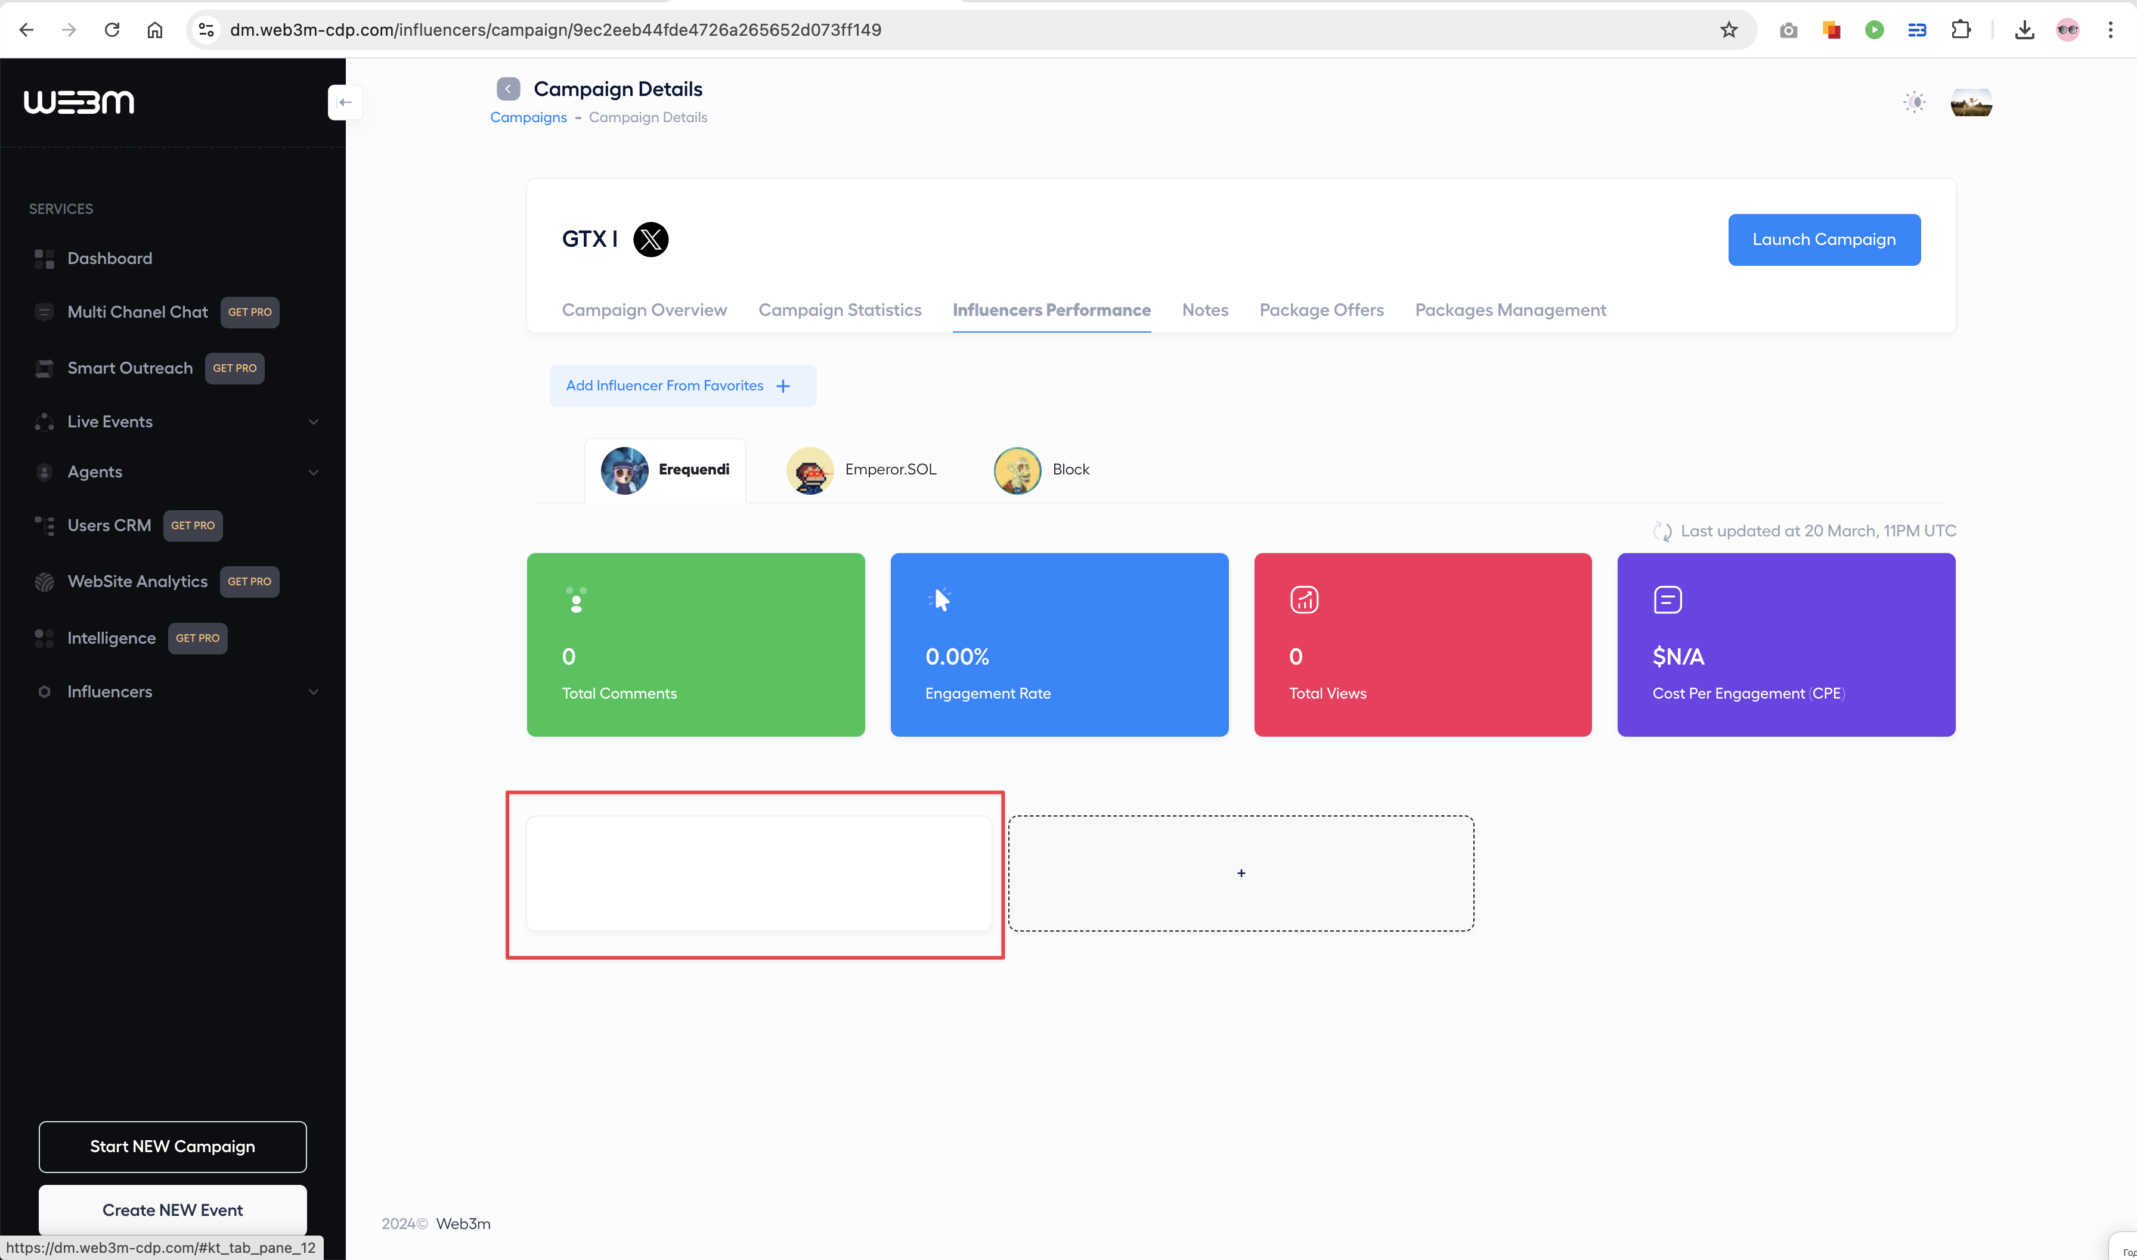Click the X platform icon next to GTX I
The width and height of the screenshot is (2137, 1260).
tap(651, 240)
